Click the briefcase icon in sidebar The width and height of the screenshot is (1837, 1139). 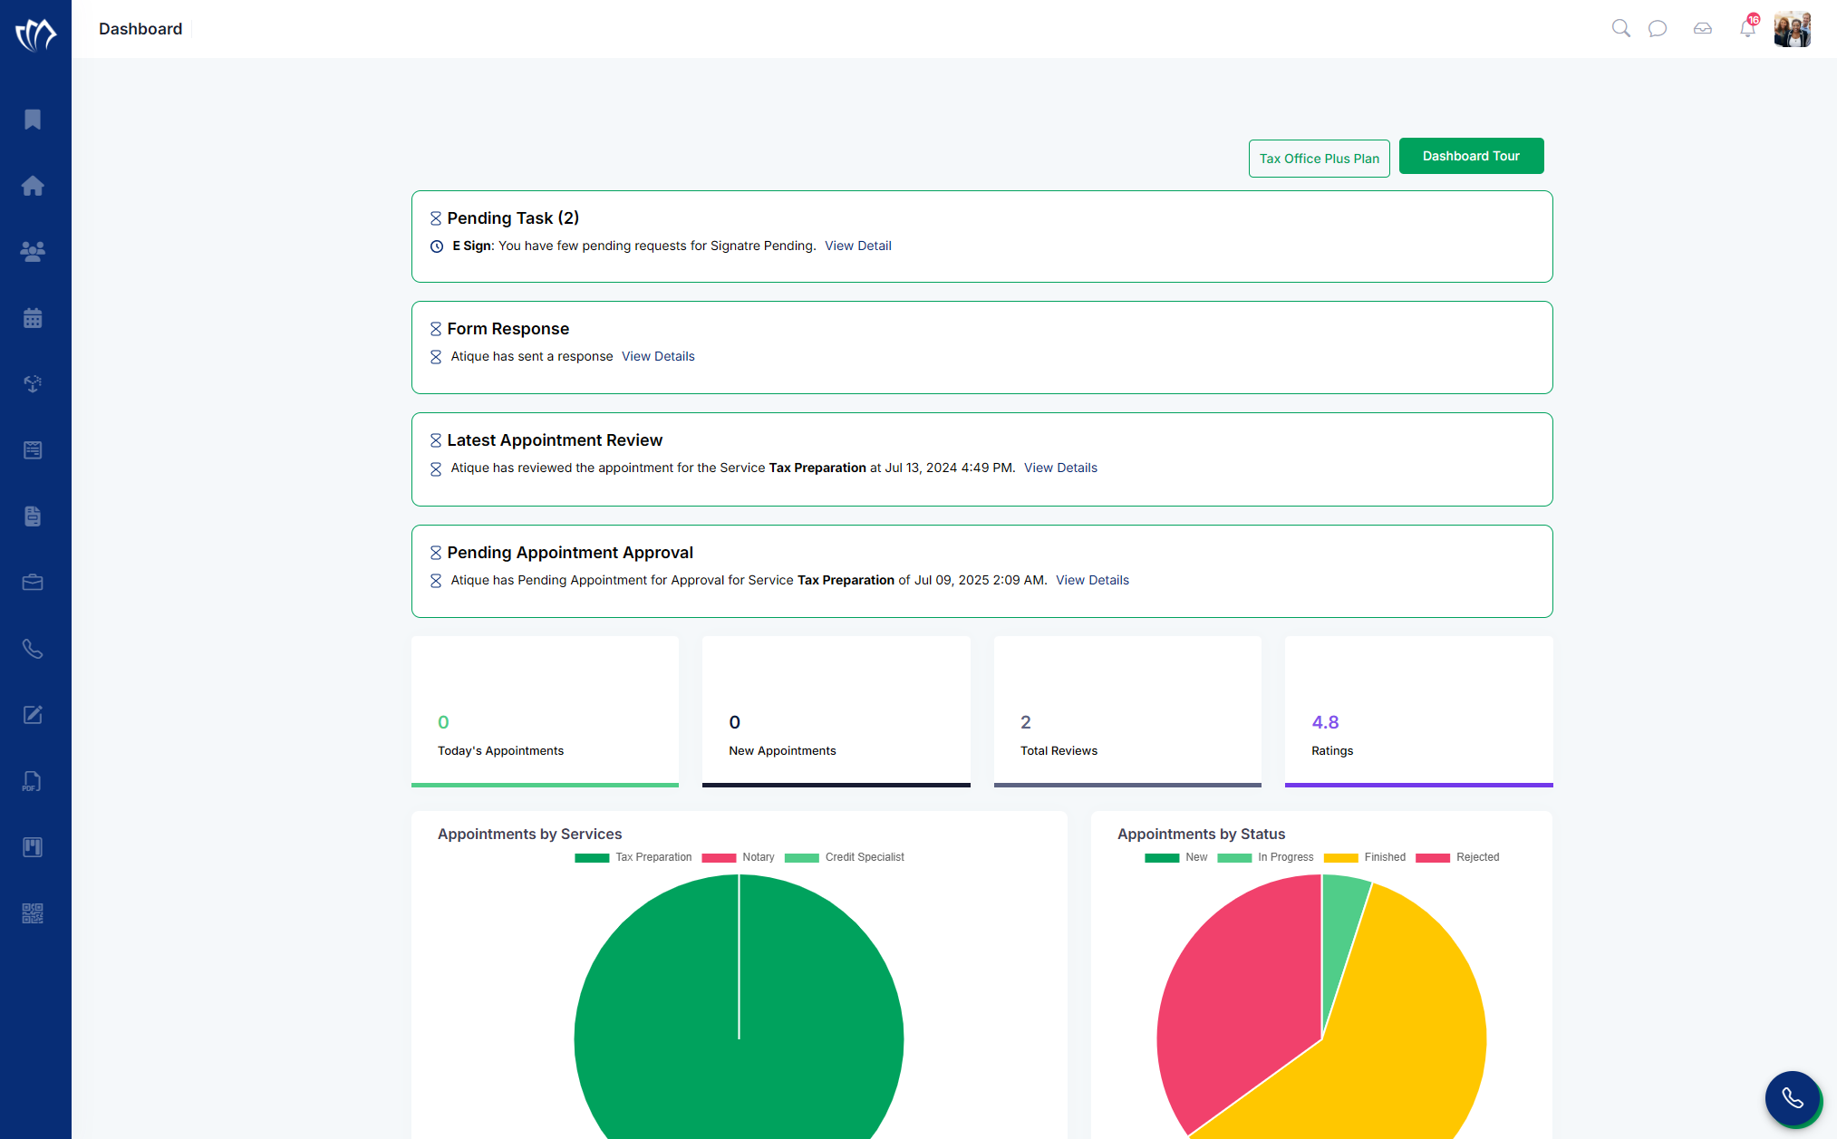click(x=33, y=583)
